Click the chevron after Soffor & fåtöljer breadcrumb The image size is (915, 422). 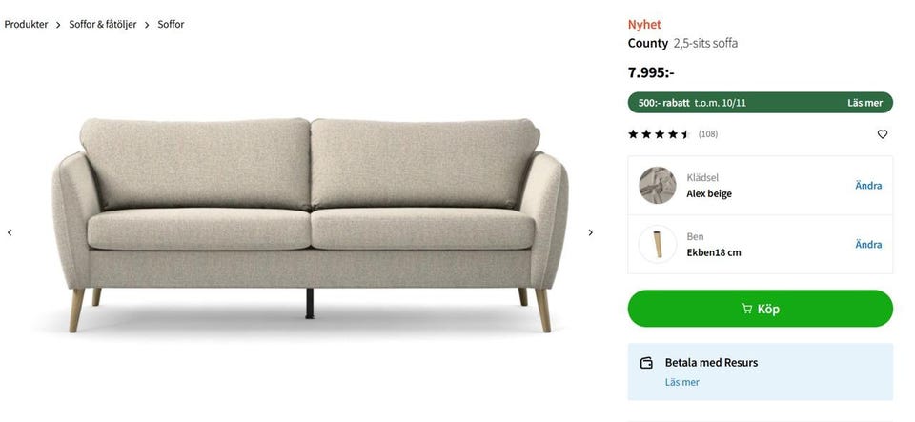click(x=147, y=25)
